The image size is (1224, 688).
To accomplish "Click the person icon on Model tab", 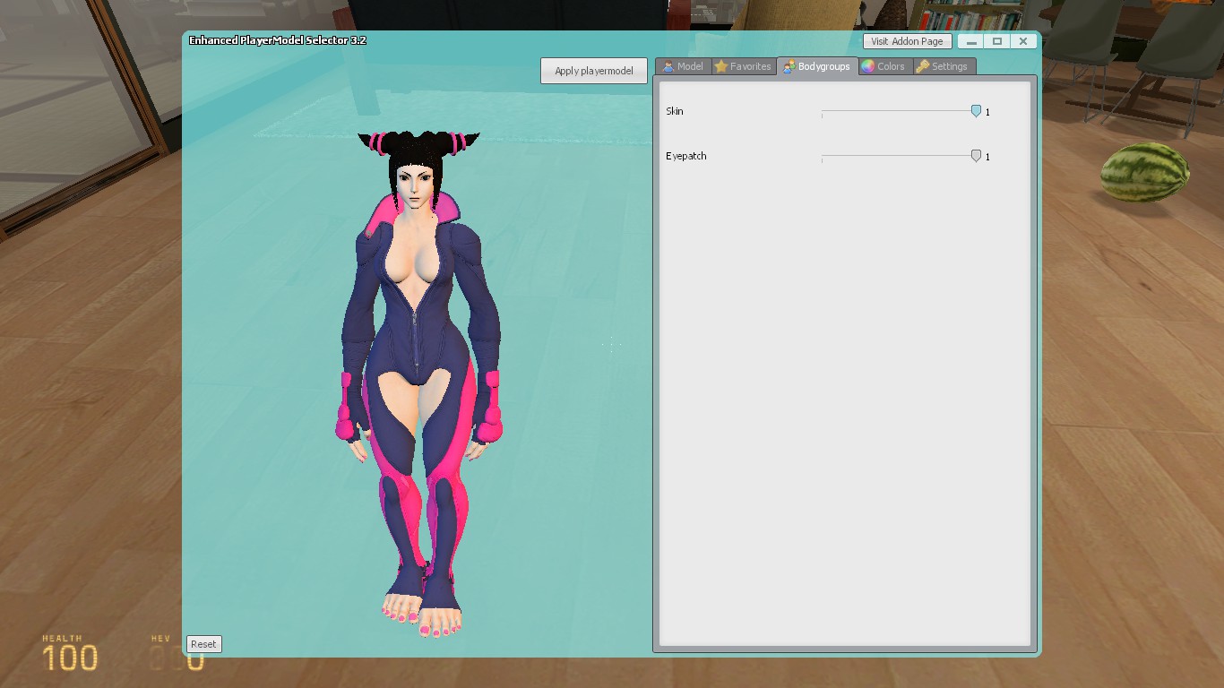I will 668,66.
